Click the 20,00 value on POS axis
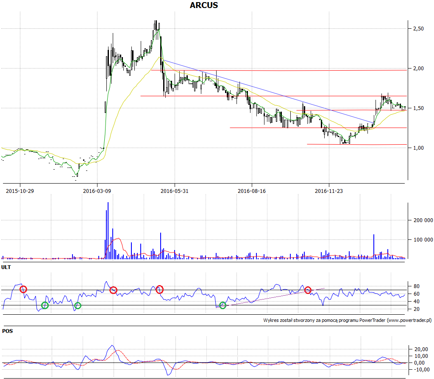Screen dimensions: 434x379 click(421, 349)
